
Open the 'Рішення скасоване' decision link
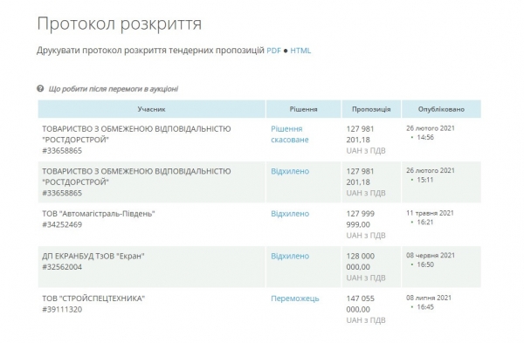pyautogui.click(x=289, y=134)
